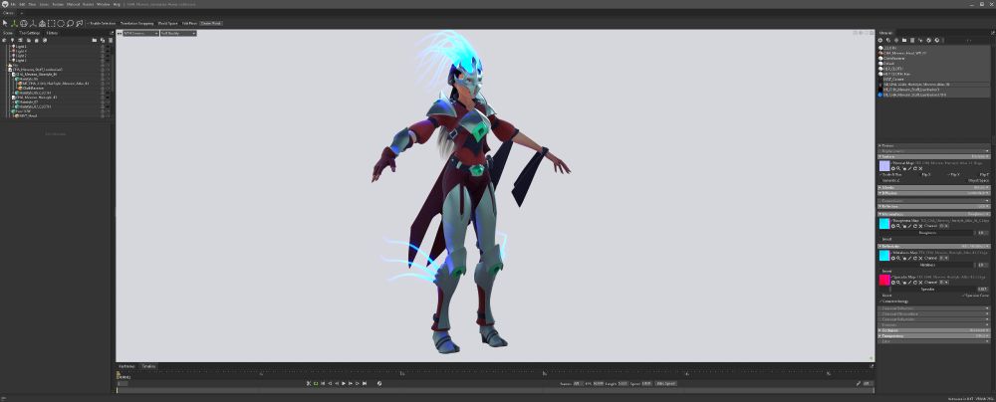Viewport: 996px width, 402px height.
Task: Open Roughness Map Channel dropdown
Action: 944,226
